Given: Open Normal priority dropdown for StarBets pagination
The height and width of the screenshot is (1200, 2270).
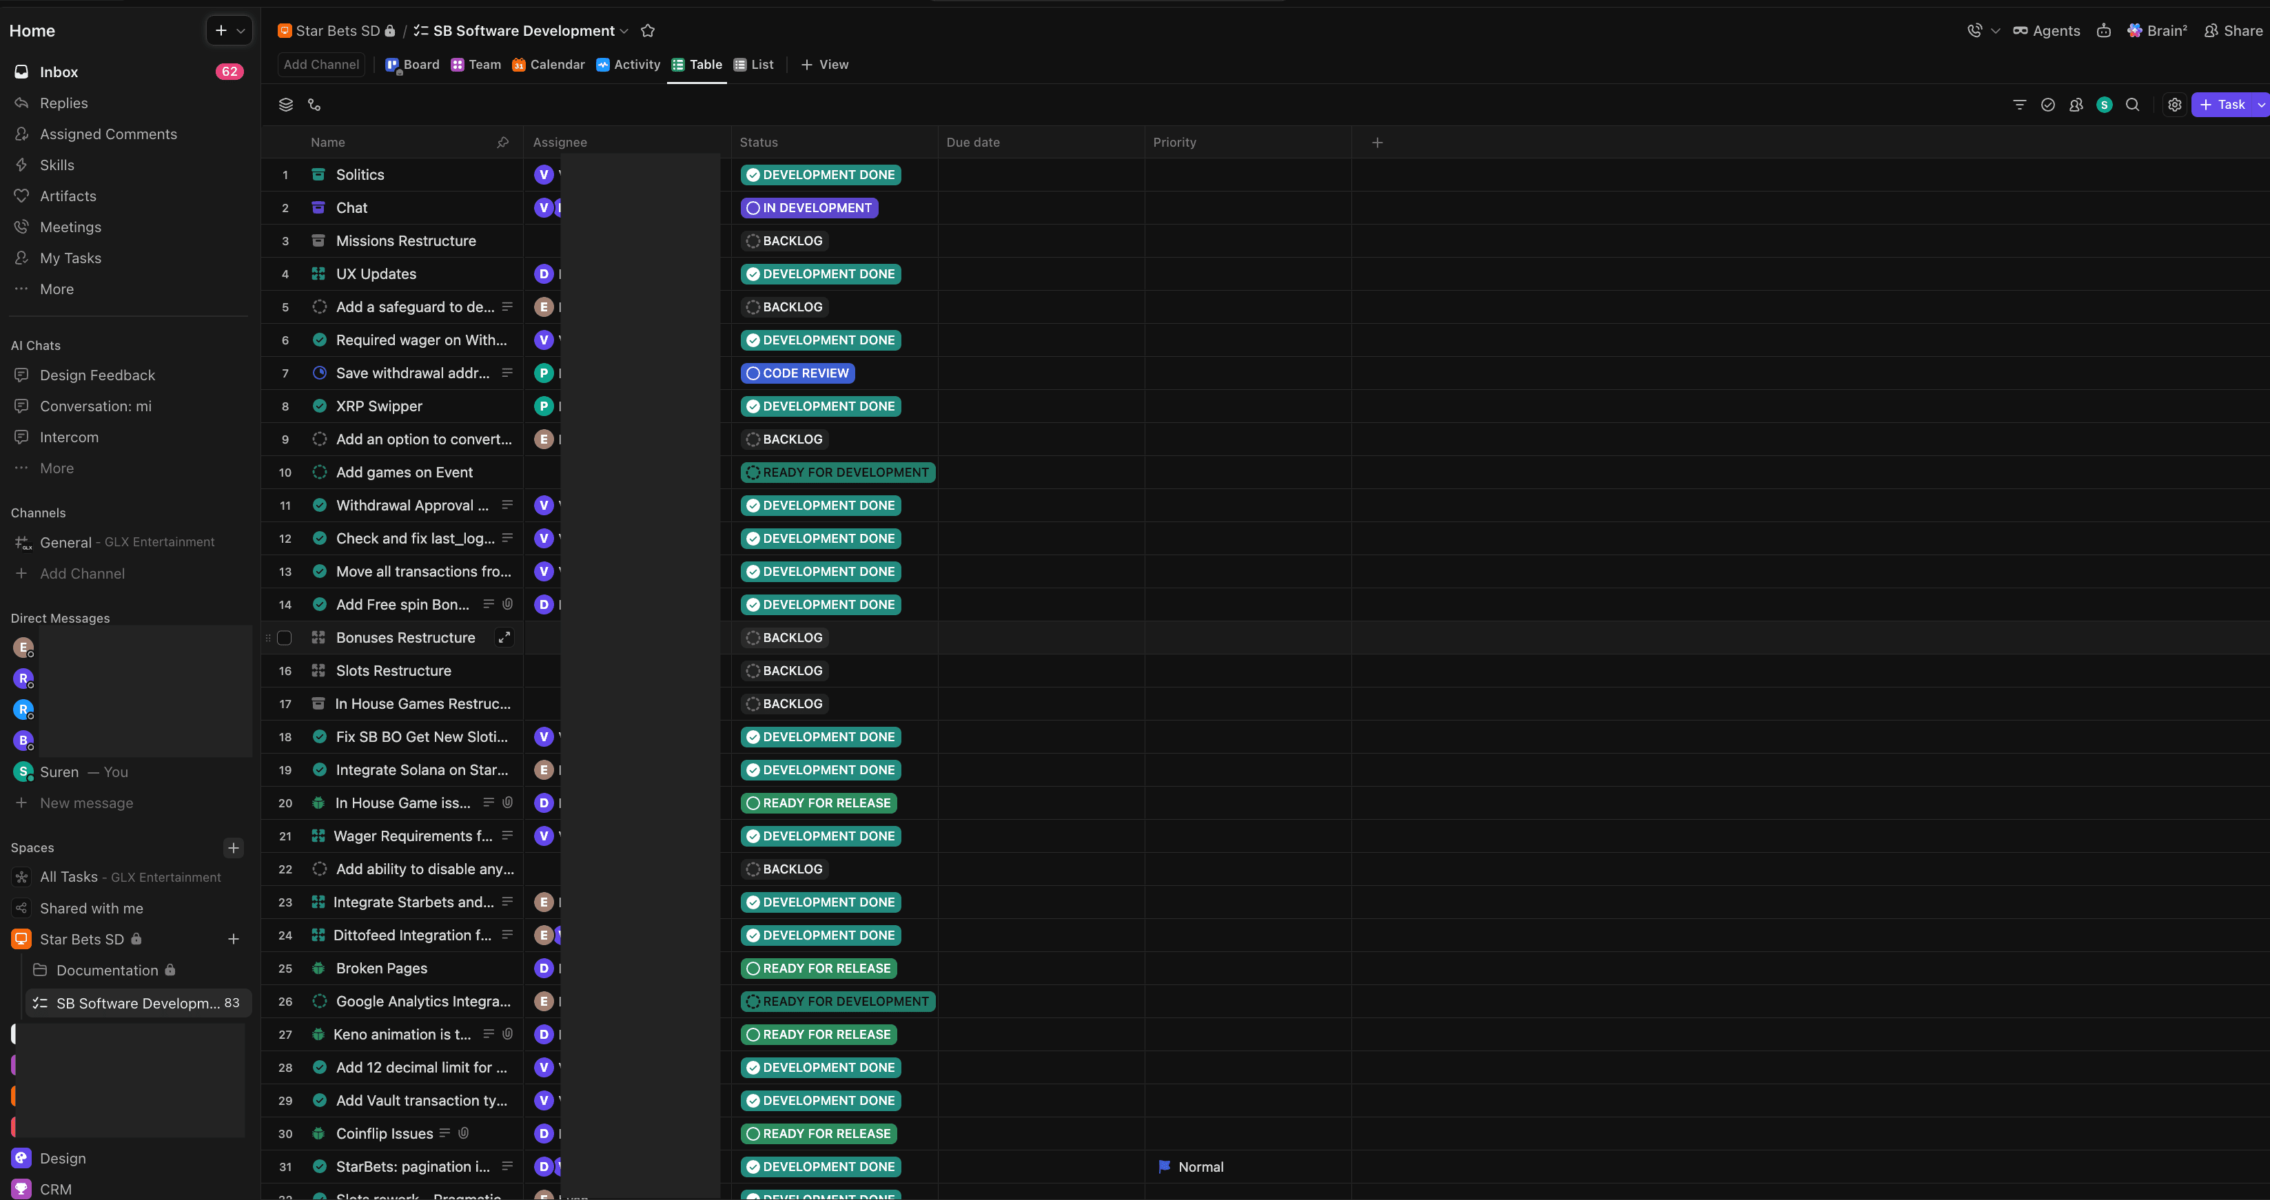Looking at the screenshot, I should tap(1192, 1166).
